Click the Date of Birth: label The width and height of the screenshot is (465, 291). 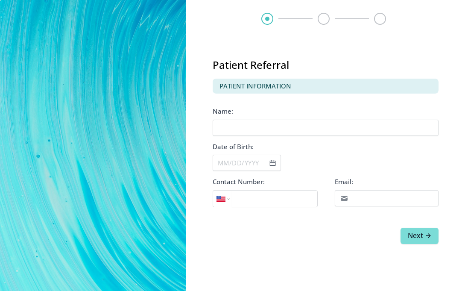(x=233, y=147)
